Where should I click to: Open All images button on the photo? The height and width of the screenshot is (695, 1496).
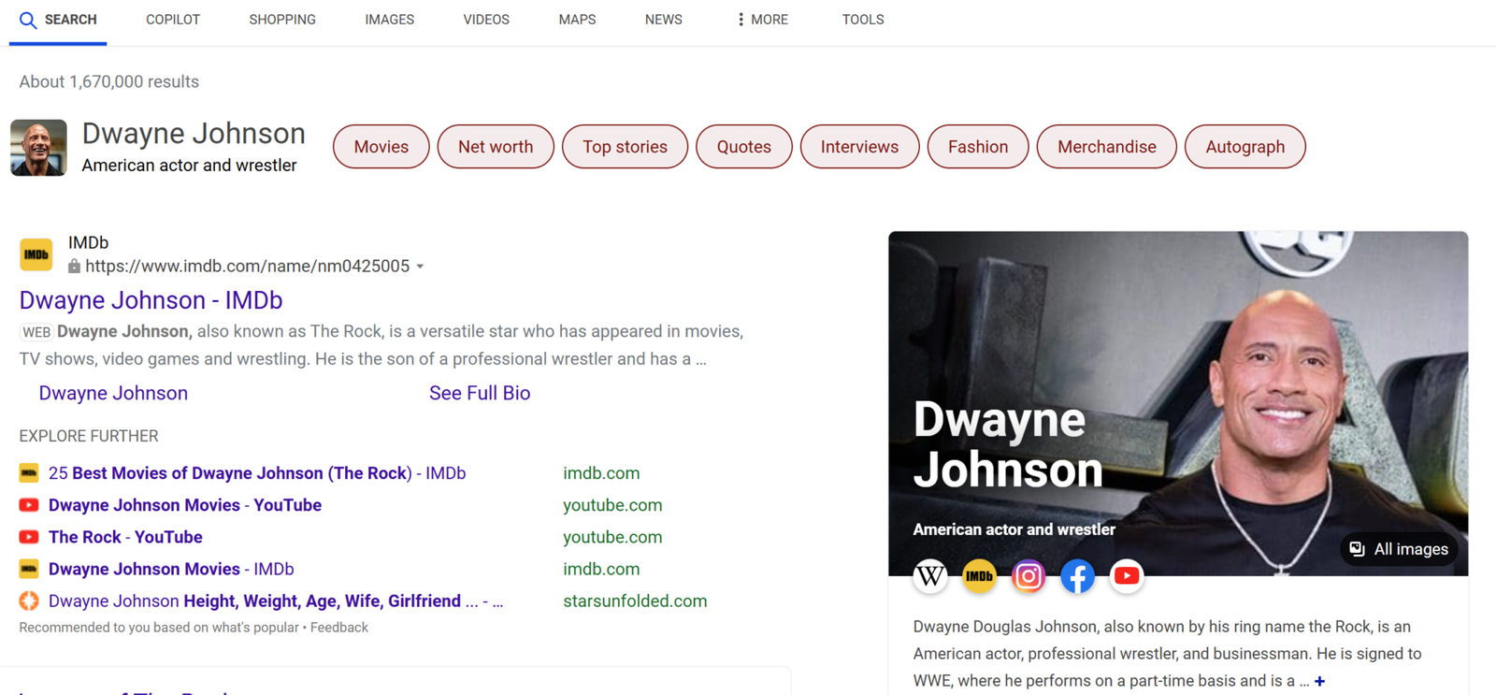point(1399,549)
